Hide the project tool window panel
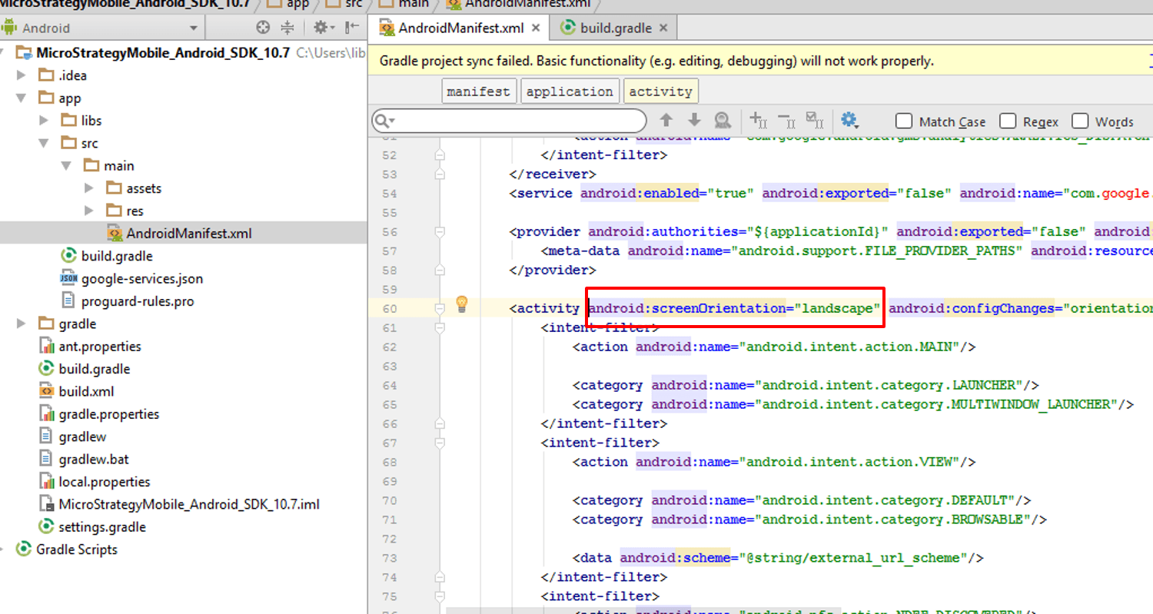The width and height of the screenshot is (1153, 614). pos(352,28)
